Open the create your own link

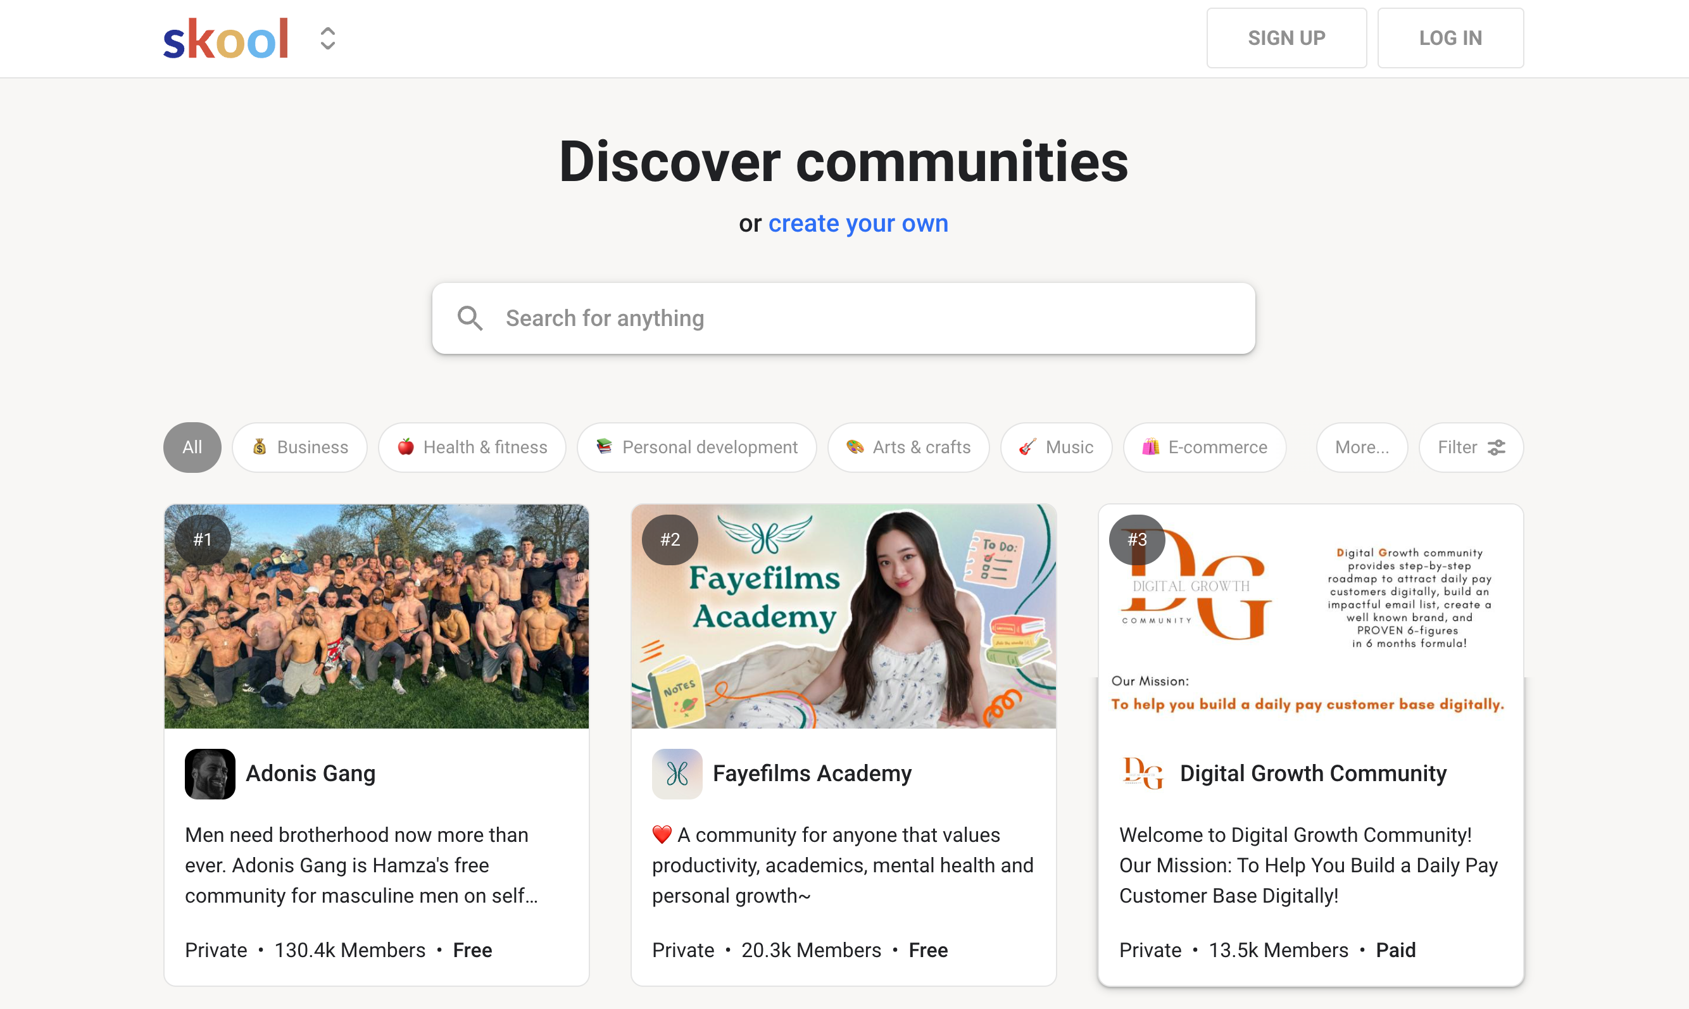pyautogui.click(x=858, y=223)
